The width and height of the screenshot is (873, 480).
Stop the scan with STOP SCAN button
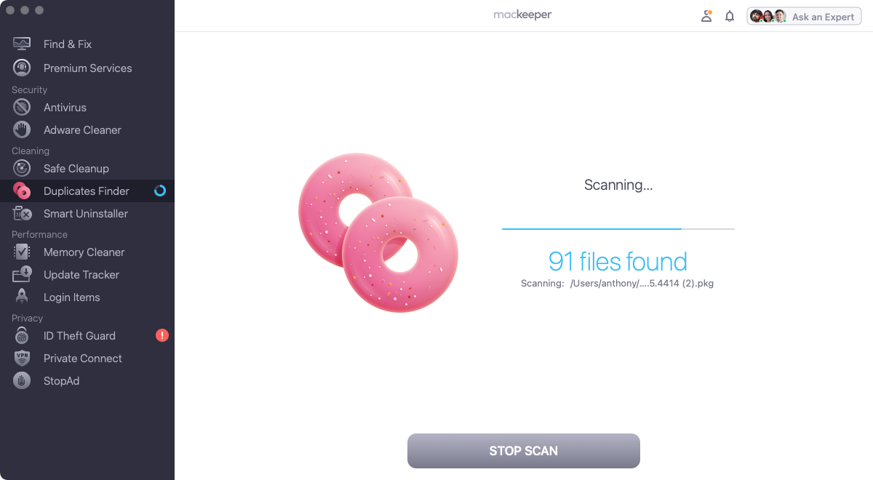tap(524, 451)
